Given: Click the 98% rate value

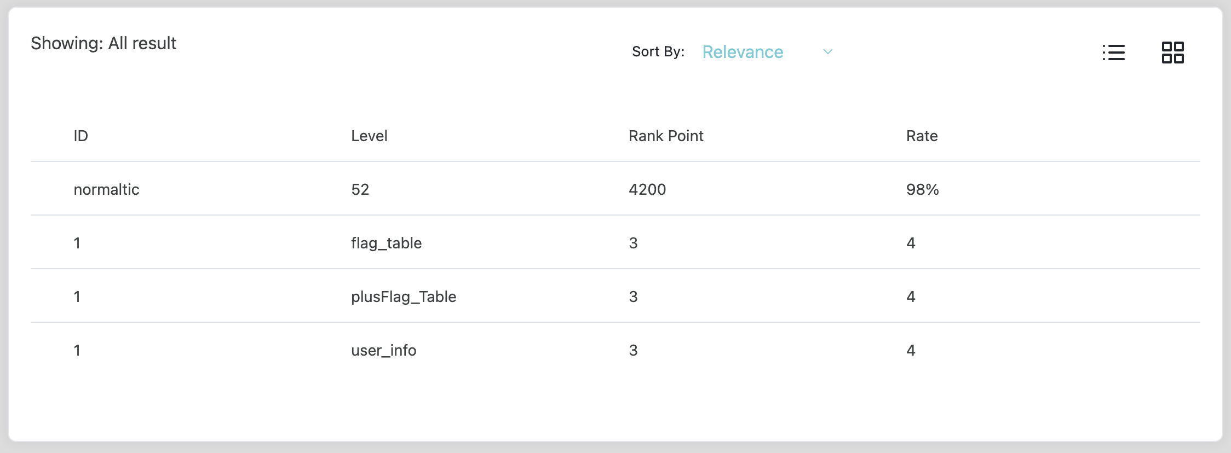Looking at the screenshot, I should 922,189.
